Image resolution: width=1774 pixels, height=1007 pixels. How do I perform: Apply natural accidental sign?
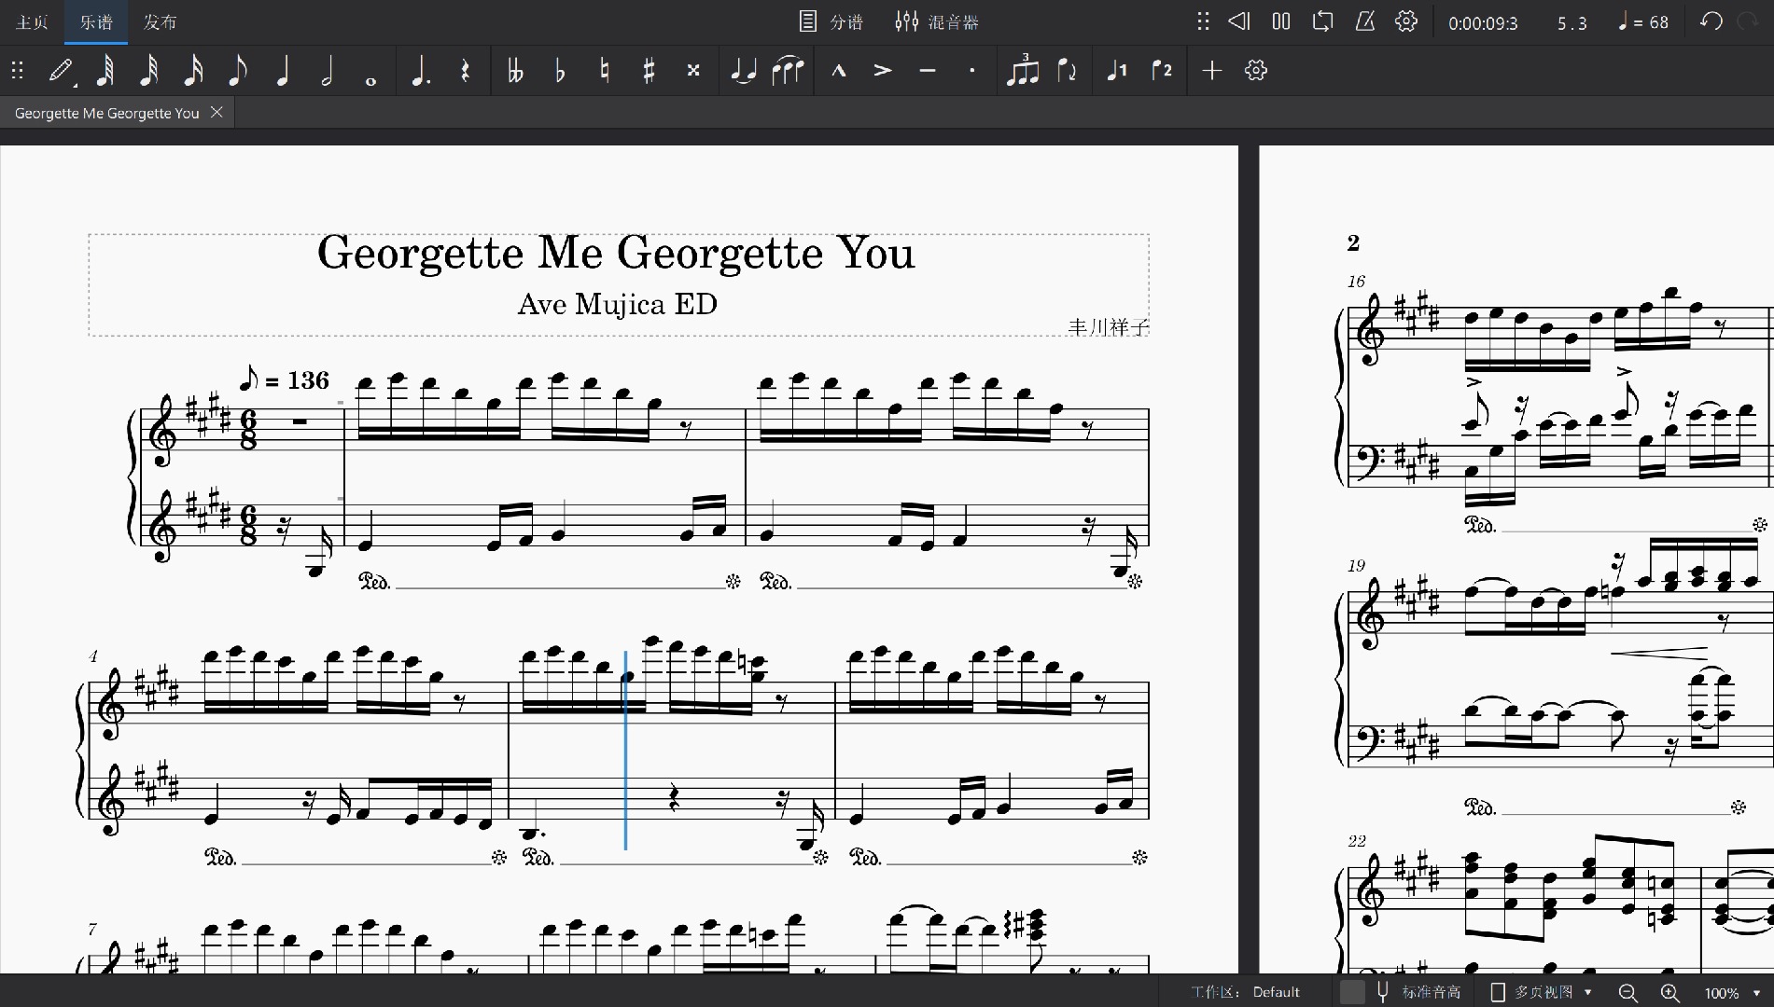(605, 71)
